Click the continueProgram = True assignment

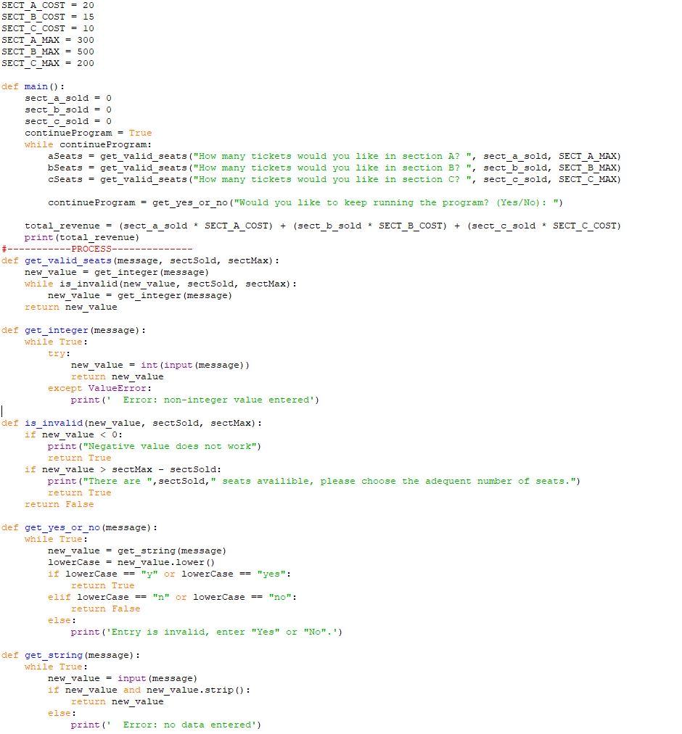(x=86, y=133)
